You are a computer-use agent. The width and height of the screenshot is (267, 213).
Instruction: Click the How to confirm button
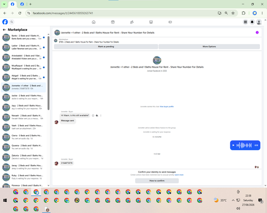pos(157,181)
